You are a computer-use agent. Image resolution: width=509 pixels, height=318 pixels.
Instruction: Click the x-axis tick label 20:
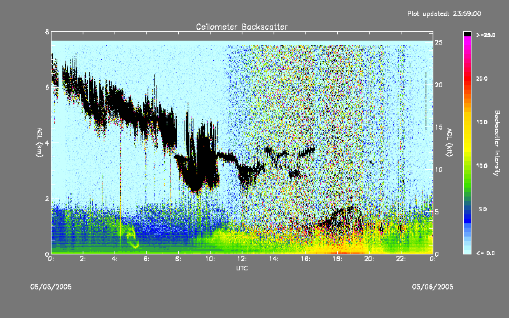click(370, 259)
